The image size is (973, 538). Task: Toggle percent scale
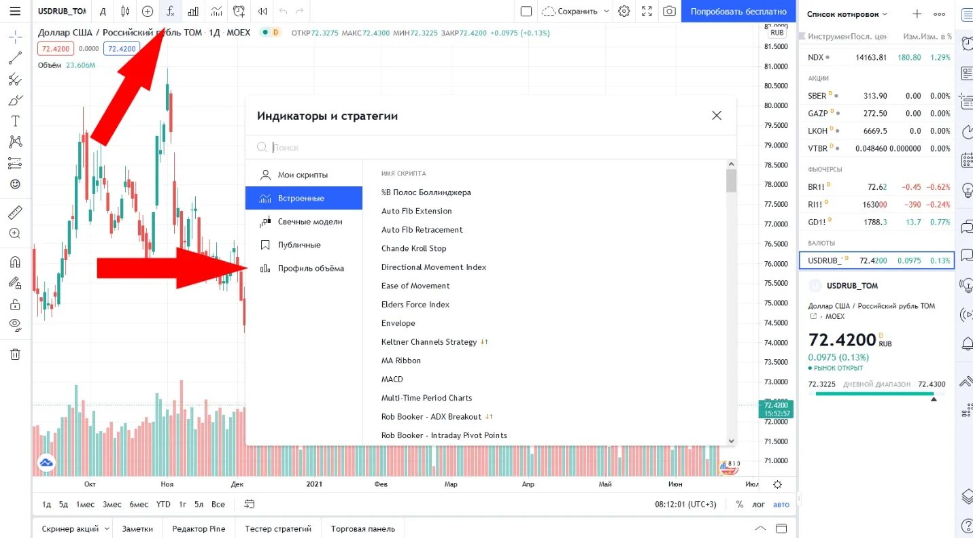pyautogui.click(x=740, y=504)
